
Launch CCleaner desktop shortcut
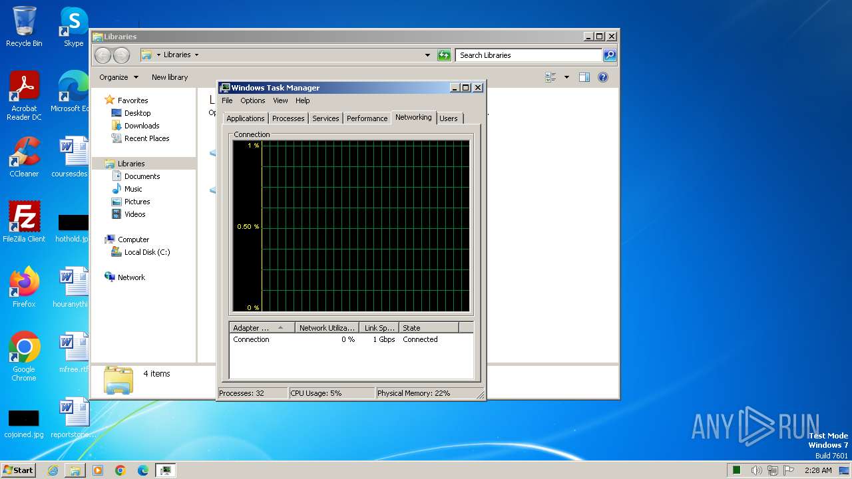click(24, 157)
